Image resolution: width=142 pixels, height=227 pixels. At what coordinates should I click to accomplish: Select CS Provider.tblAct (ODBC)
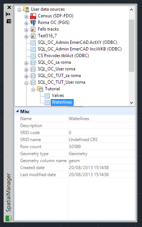pyautogui.click(x=63, y=56)
